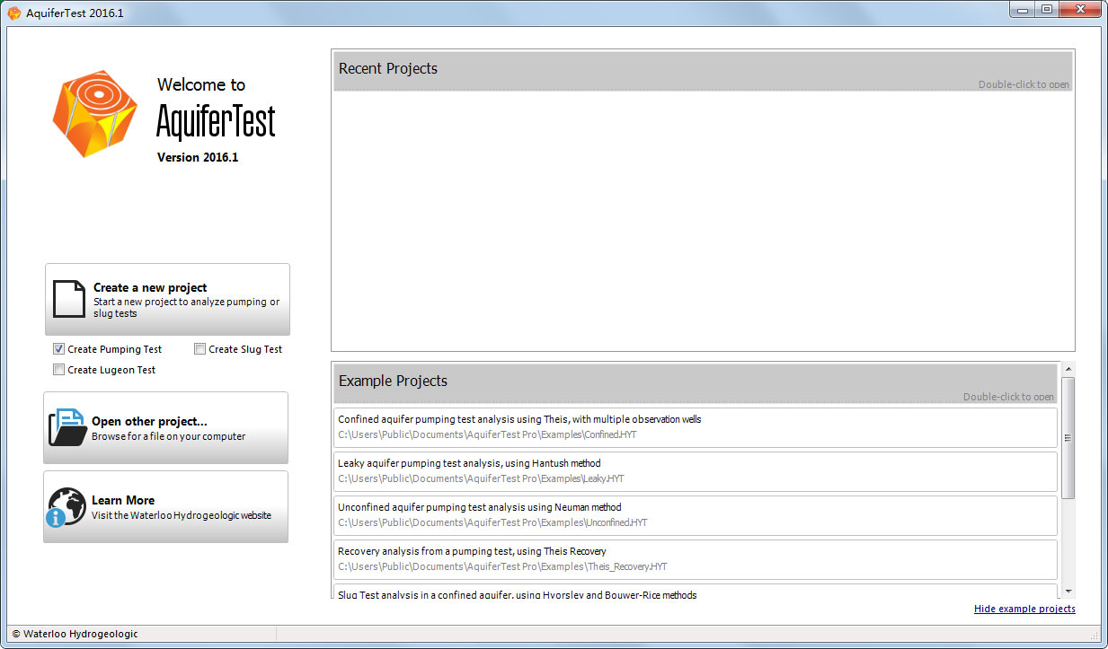The height and width of the screenshot is (649, 1108).
Task: Click the example projects scrollbar thumb
Action: point(1068,438)
